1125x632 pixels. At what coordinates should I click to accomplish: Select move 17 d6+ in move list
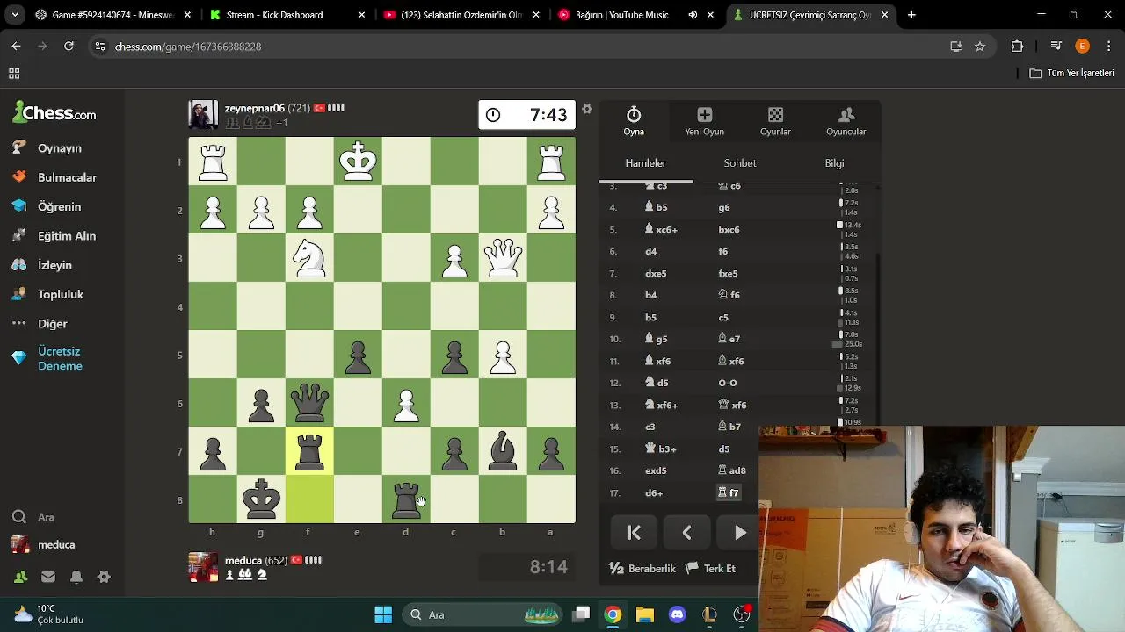click(654, 493)
